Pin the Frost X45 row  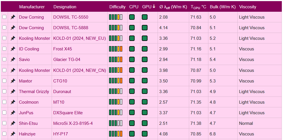click(13, 49)
